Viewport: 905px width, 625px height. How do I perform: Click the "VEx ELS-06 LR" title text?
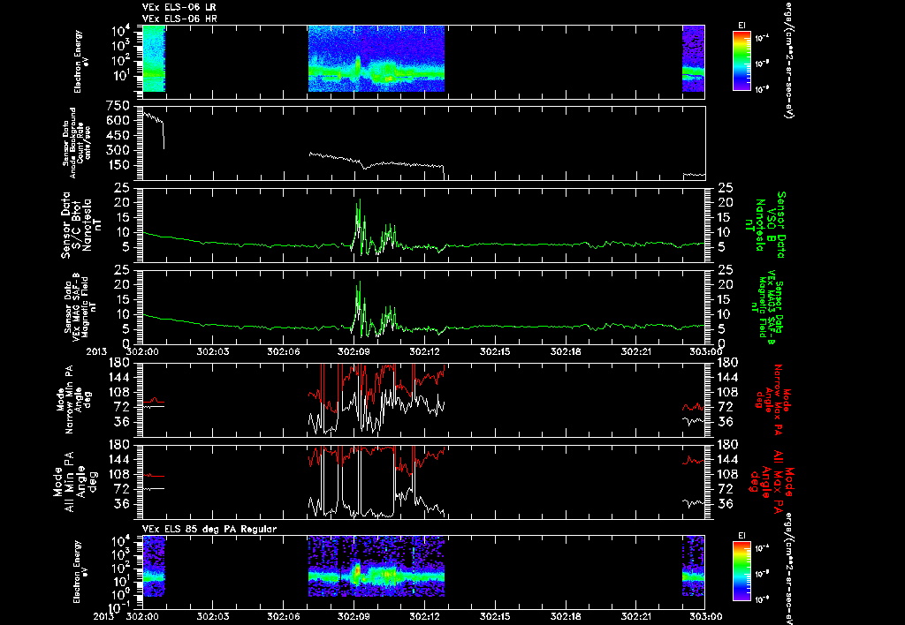coord(179,7)
